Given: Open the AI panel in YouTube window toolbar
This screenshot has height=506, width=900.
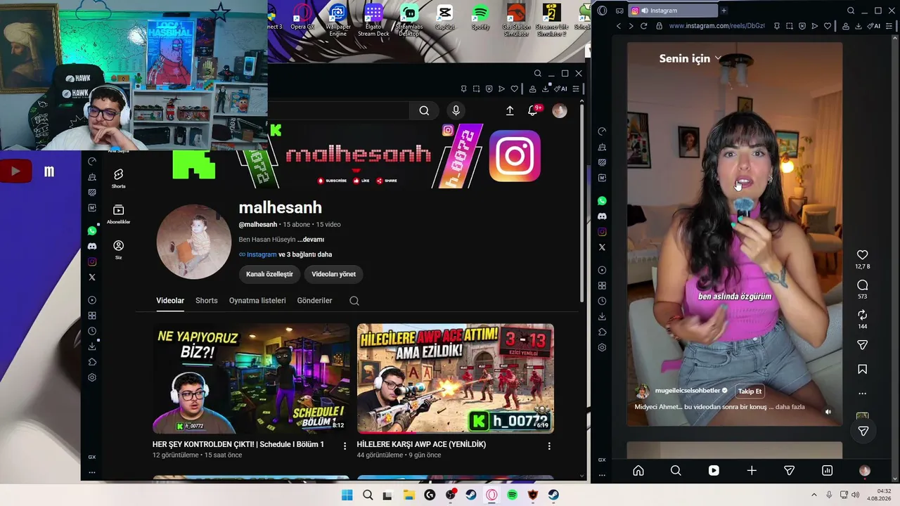Looking at the screenshot, I should [560, 89].
